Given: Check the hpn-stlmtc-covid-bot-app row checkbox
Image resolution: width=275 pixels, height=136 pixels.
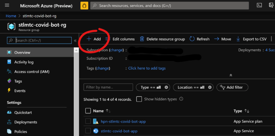Looking at the screenshot, I should [88, 121].
